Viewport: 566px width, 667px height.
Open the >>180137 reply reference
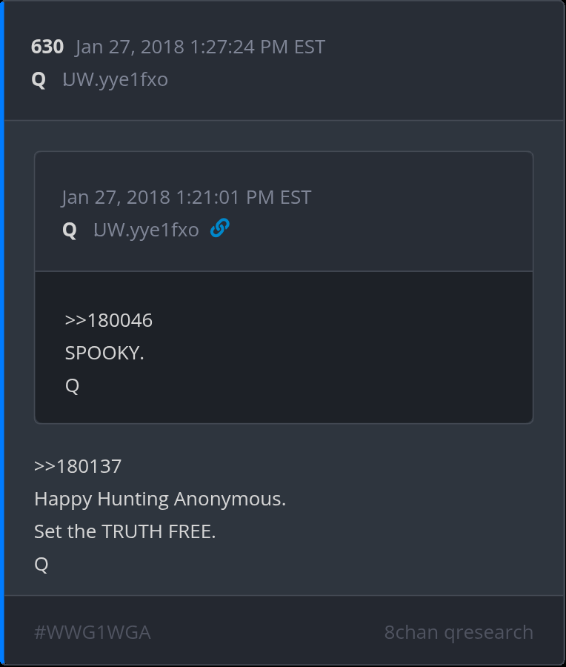click(78, 466)
